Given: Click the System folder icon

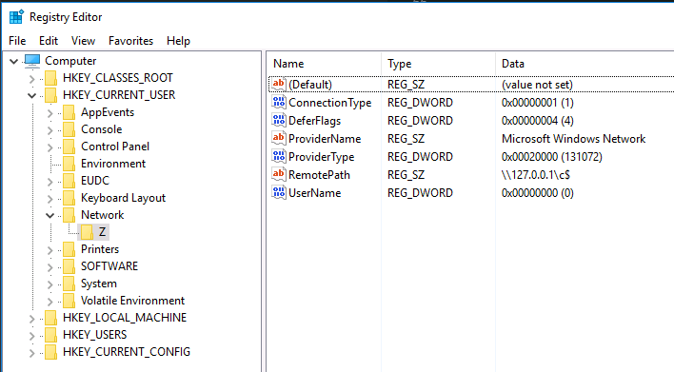Looking at the screenshot, I should pos(69,284).
